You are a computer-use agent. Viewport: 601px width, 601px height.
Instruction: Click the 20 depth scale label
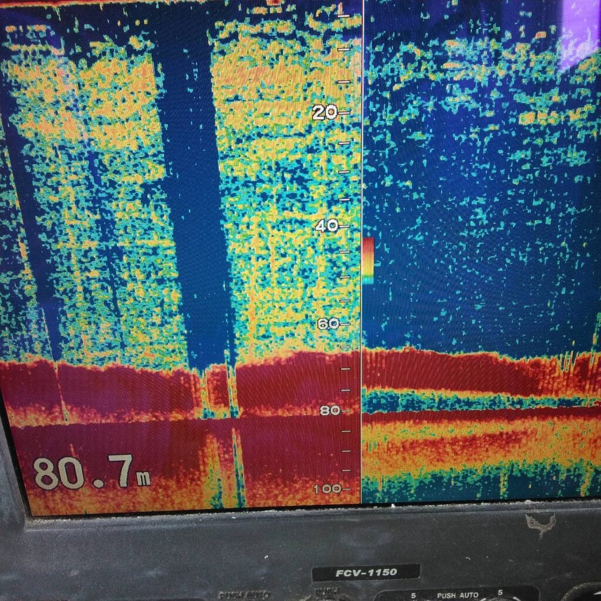click(x=323, y=113)
